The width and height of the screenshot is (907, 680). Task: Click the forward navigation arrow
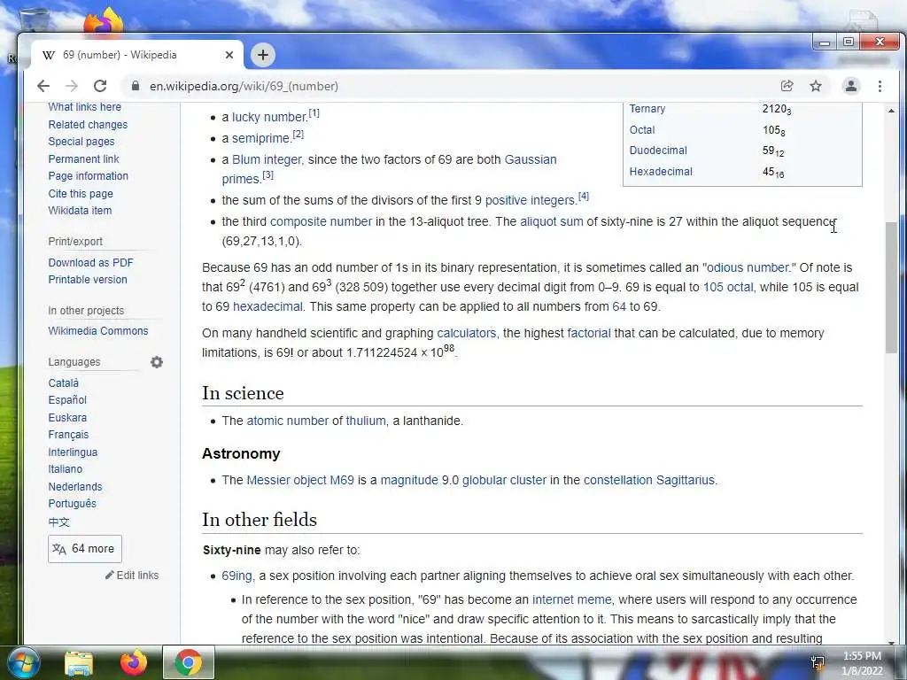[72, 86]
